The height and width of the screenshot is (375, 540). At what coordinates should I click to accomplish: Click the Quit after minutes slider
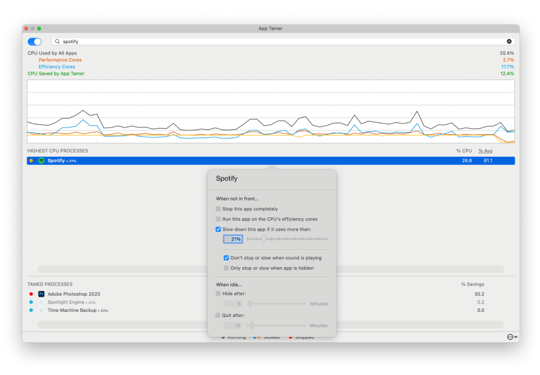[x=276, y=325]
